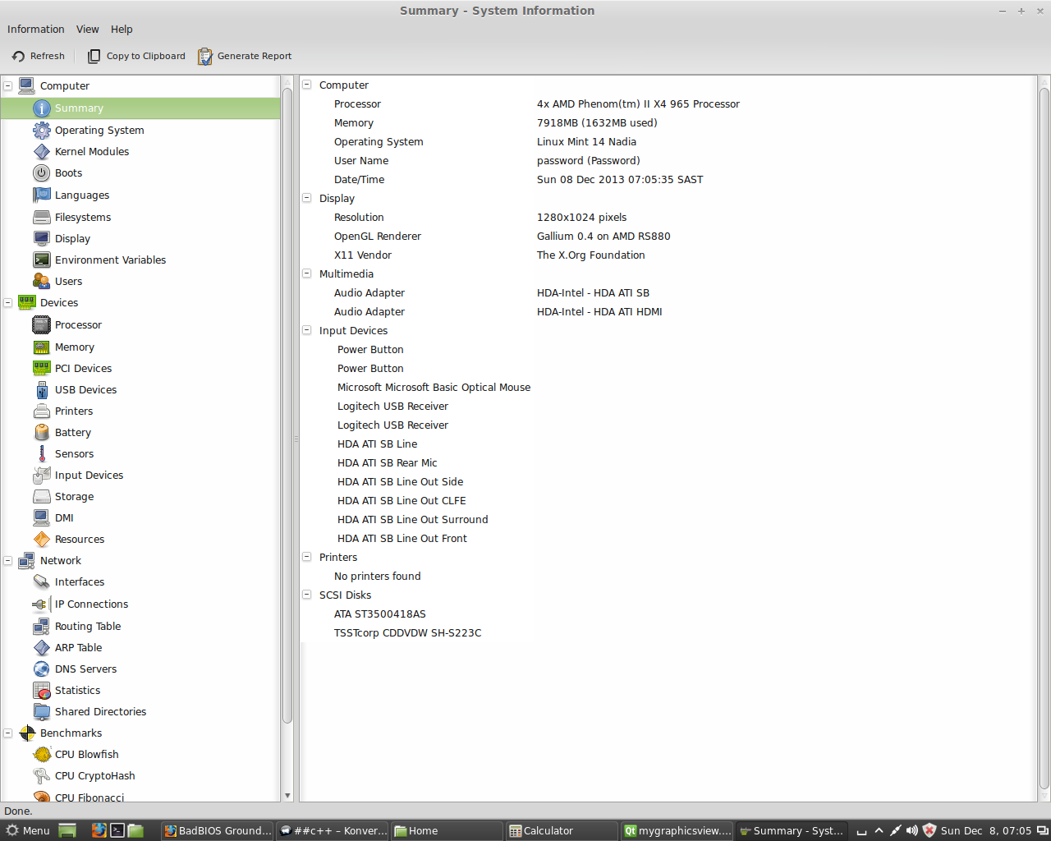The height and width of the screenshot is (841, 1051).
Task: Click Generate Report button
Action: click(245, 56)
